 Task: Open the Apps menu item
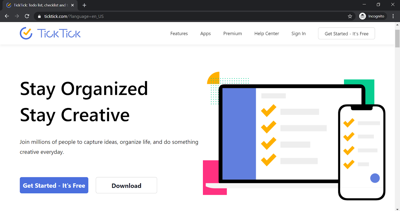point(205,33)
